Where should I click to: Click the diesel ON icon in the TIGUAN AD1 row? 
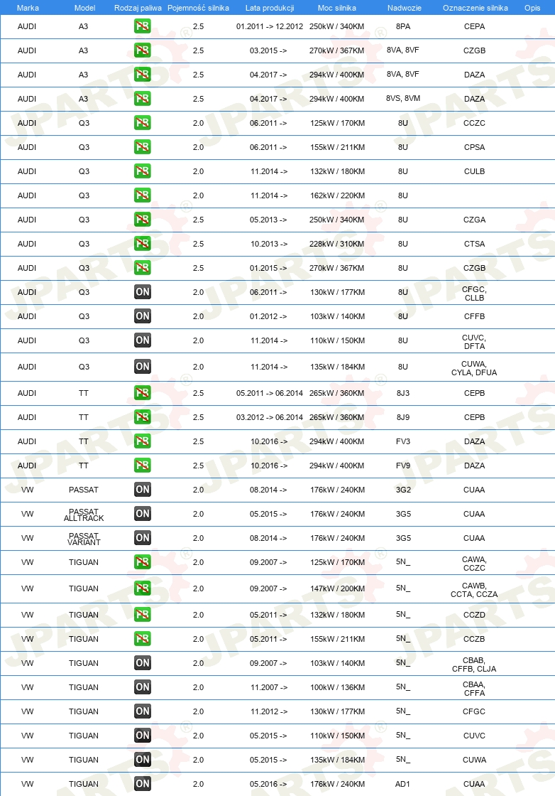click(143, 784)
